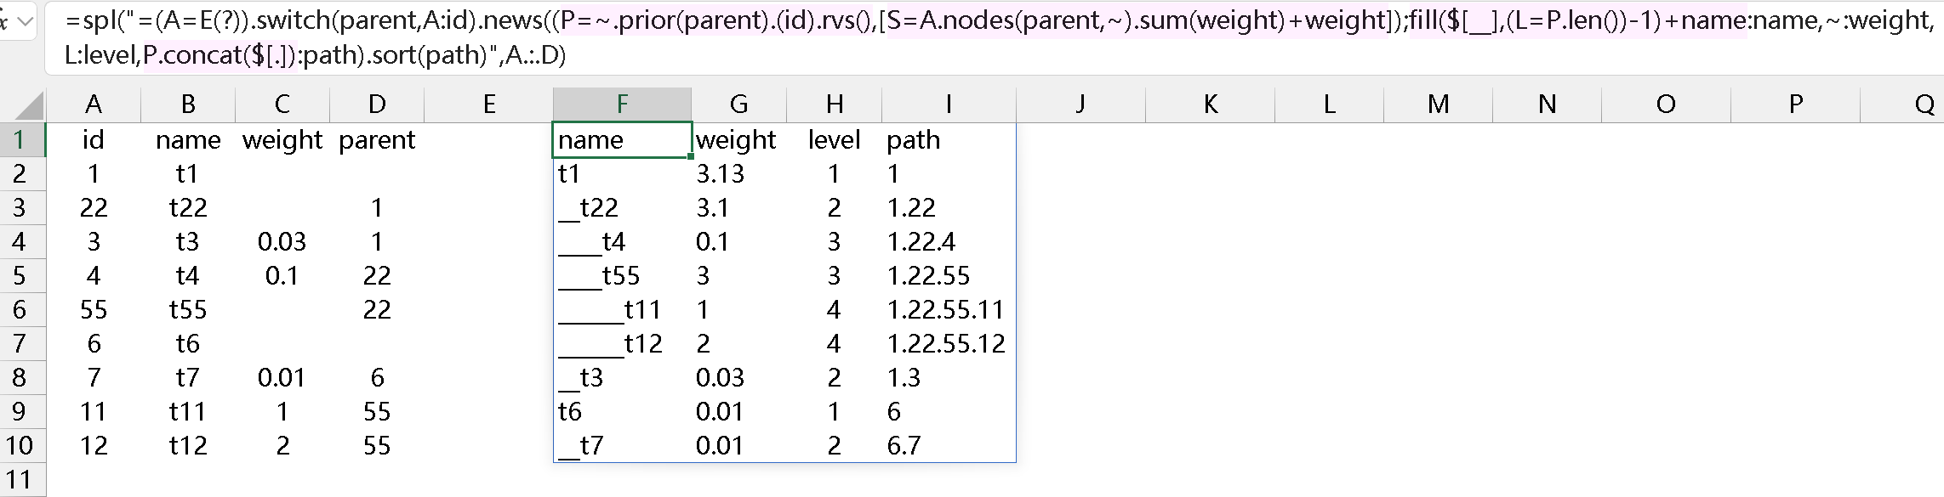Click the Select All corner triangle
The height and width of the screenshot is (497, 1944).
[x=29, y=105]
